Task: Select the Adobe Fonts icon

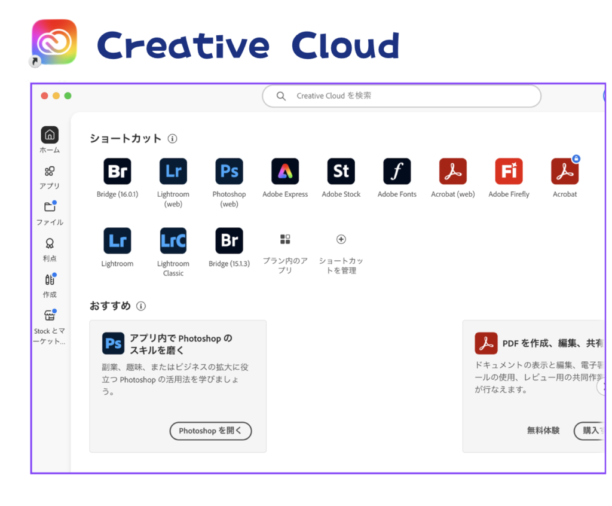Action: [x=397, y=172]
